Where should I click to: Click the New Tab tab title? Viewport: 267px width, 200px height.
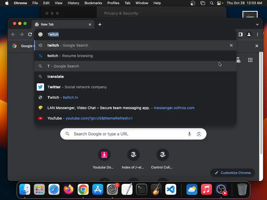[47, 24]
